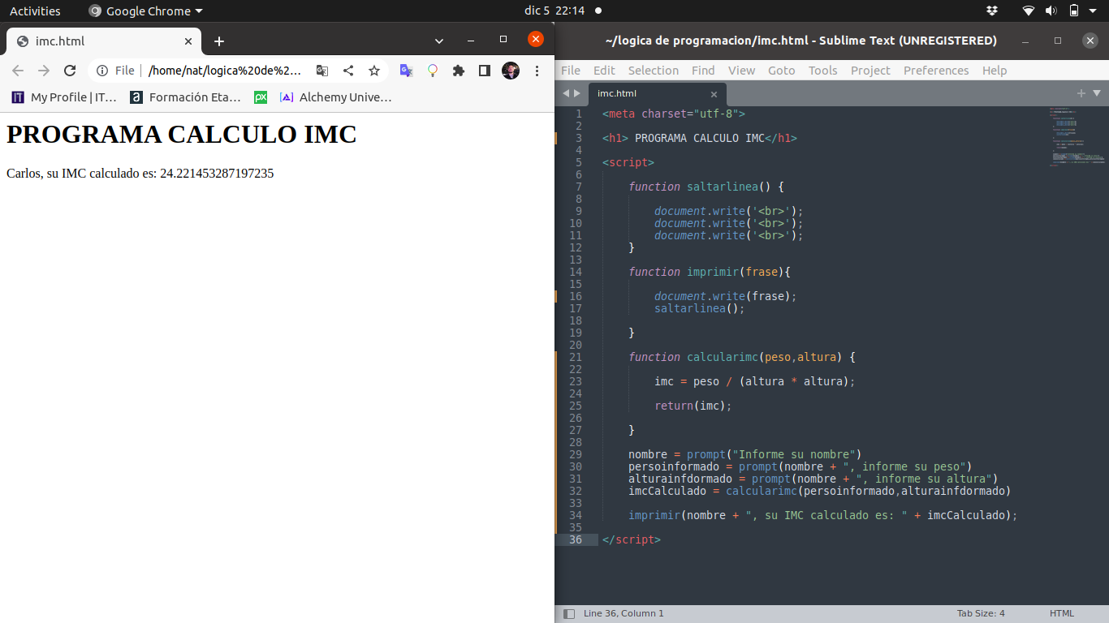Open the Find menu in Sublime Text
This screenshot has height=623, width=1109.
click(703, 71)
